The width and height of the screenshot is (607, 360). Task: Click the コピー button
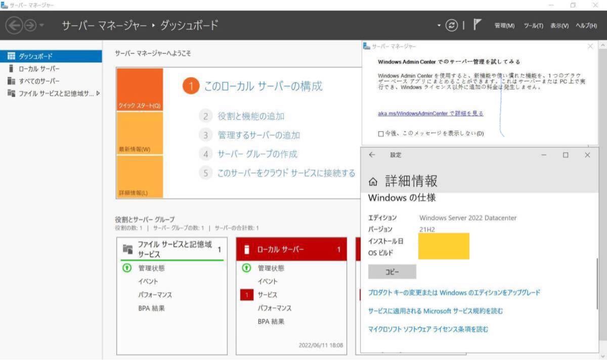coord(392,272)
